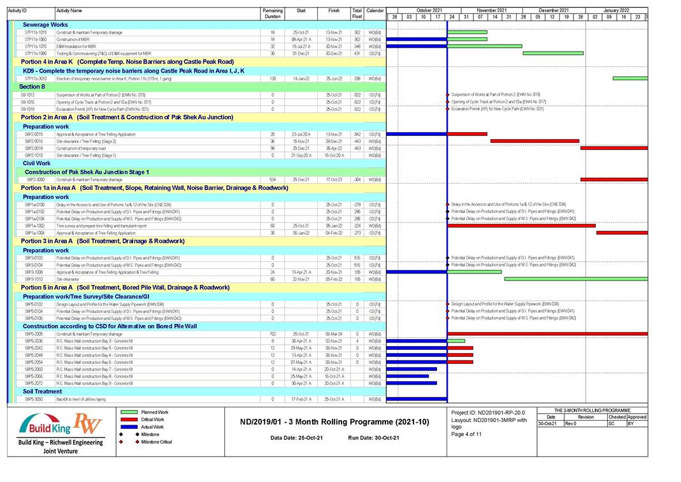
Task: Select remaining duration 534 for S8P2-3000
Action: pos(273,180)
